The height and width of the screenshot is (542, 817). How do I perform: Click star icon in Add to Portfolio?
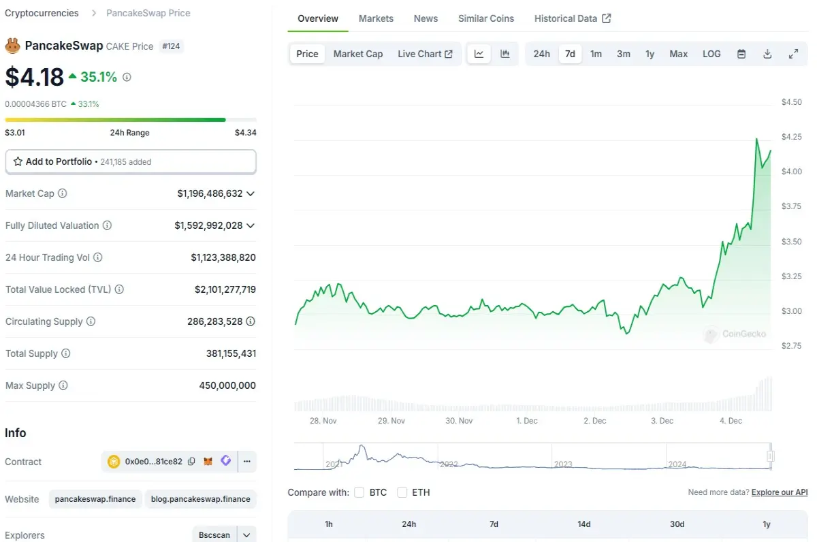coord(18,161)
